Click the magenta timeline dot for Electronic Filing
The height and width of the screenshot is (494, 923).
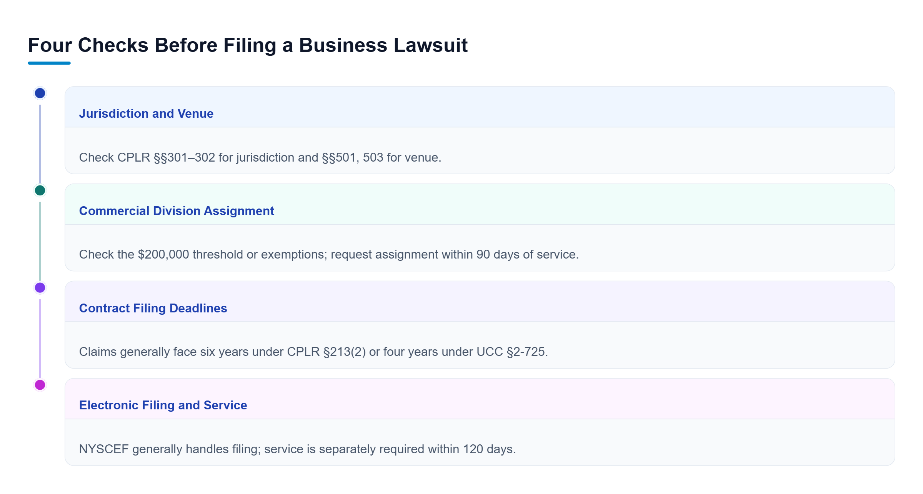point(40,385)
